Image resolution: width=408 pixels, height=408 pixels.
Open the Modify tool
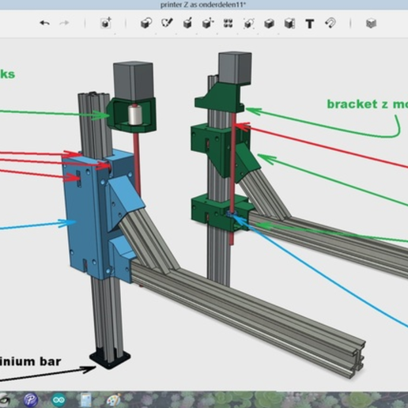click(x=208, y=23)
